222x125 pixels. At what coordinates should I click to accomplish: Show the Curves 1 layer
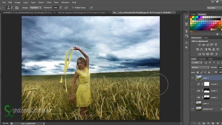[x=193, y=84]
